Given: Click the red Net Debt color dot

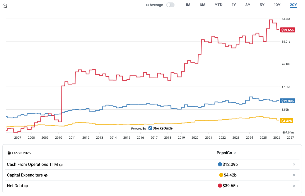Looking at the screenshot, I should [x=220, y=186].
